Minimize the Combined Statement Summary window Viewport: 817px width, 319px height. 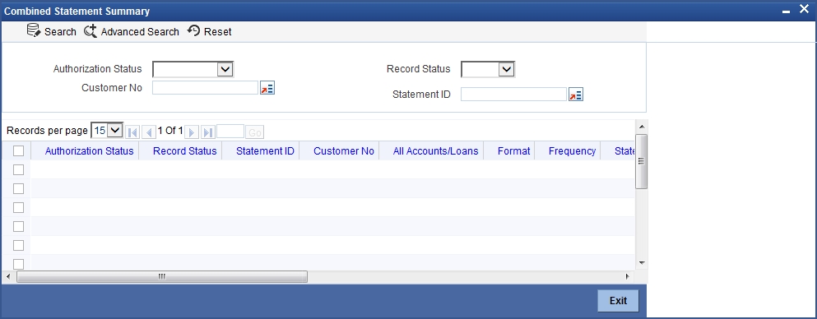[787, 11]
